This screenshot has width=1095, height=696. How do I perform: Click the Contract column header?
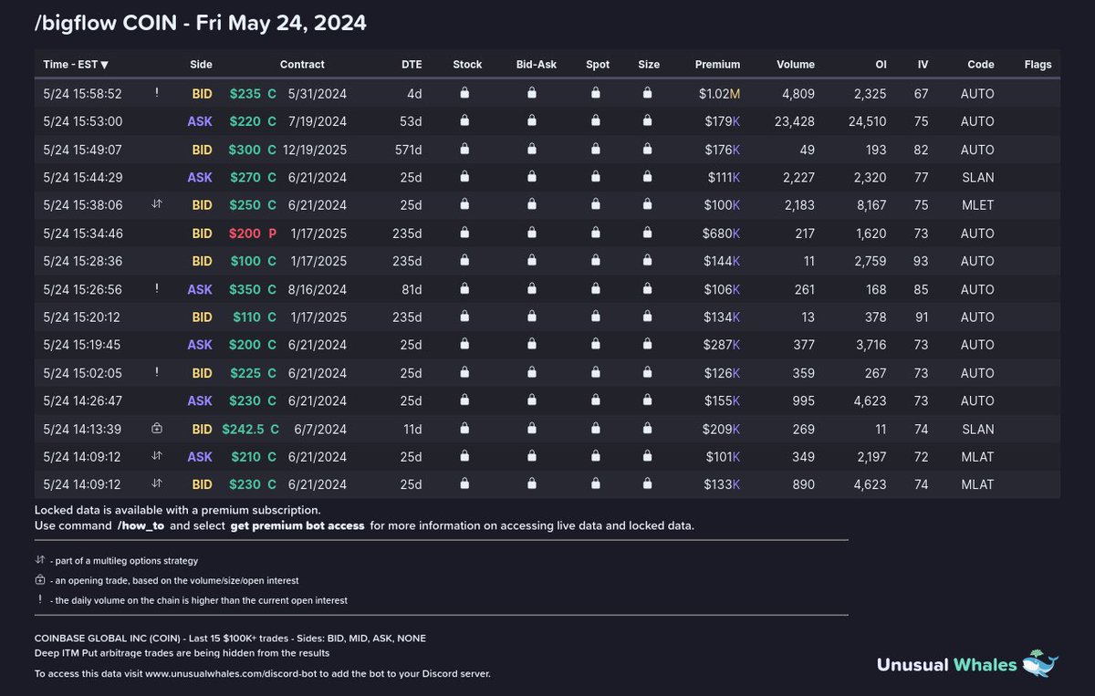[x=302, y=65]
